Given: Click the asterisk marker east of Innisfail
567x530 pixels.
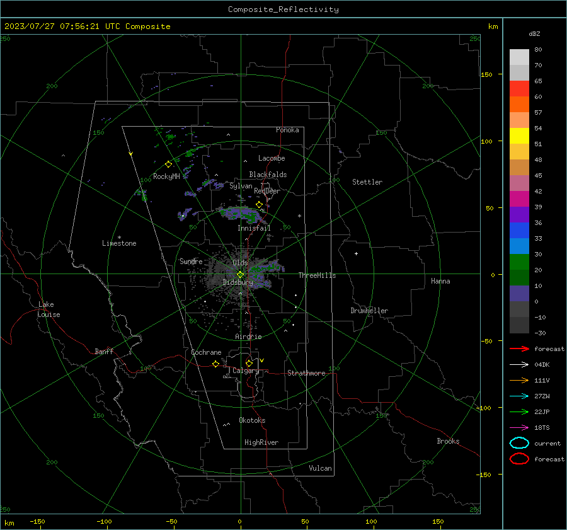Looking at the screenshot, I should 299,216.
